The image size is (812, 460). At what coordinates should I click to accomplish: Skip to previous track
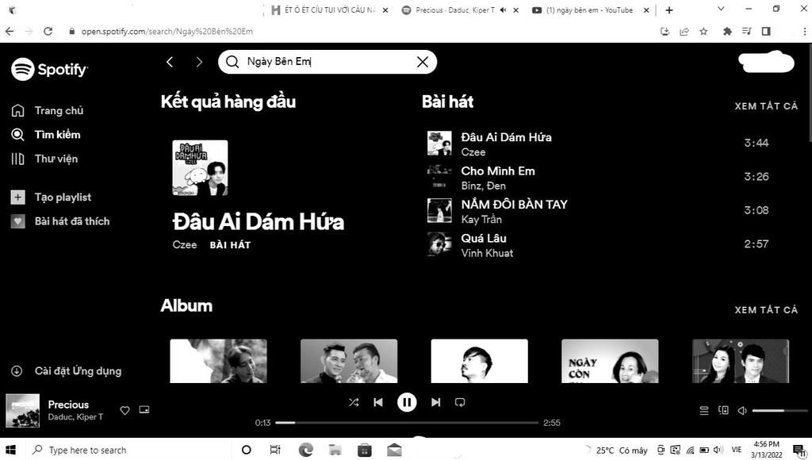click(378, 402)
